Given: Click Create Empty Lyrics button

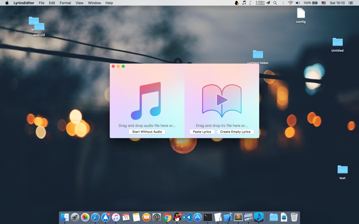Looking at the screenshot, I should 235,132.
